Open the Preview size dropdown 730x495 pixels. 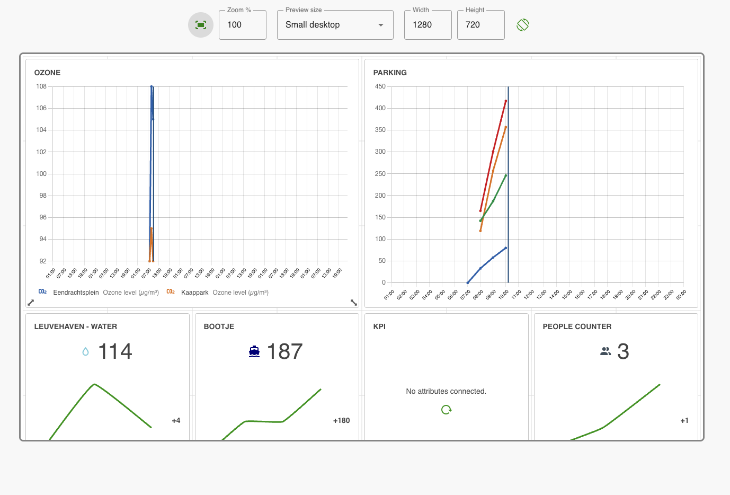click(335, 24)
